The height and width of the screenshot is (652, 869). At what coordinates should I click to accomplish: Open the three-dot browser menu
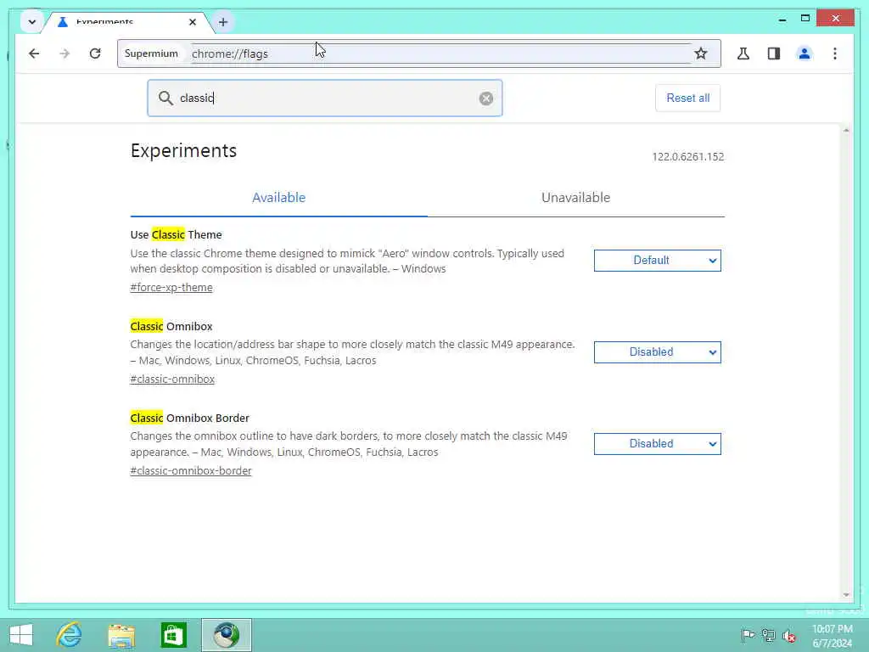click(835, 53)
